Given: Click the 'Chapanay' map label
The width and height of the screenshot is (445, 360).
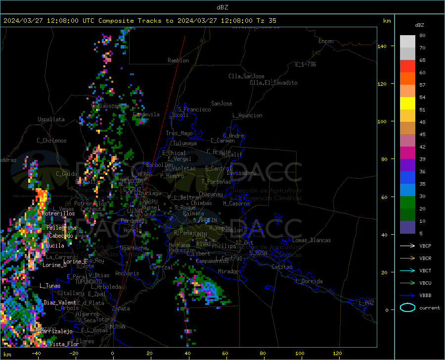Looking at the screenshot, I should tap(211, 194).
